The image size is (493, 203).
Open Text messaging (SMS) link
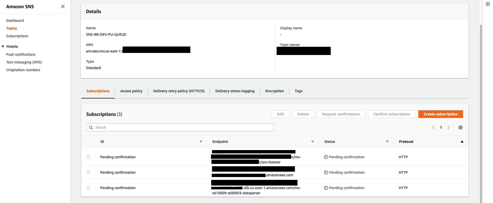(24, 62)
